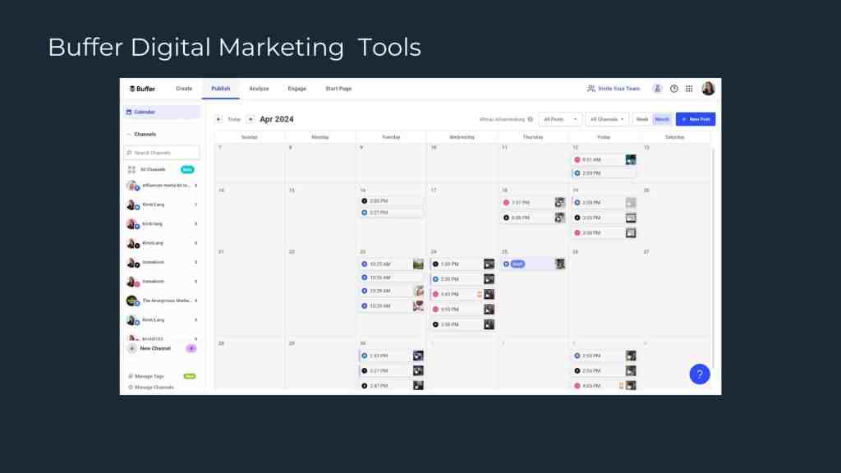Open the blue help chat bubble
Viewport: 841px width, 473px height.
(700, 374)
